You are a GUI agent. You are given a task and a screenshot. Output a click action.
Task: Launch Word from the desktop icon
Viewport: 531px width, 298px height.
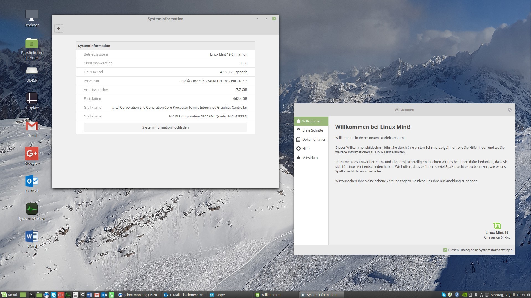tap(32, 239)
